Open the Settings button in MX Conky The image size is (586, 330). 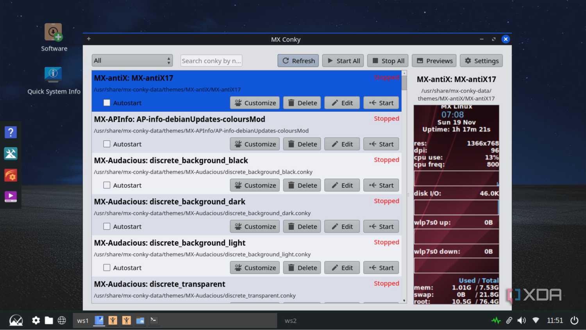coord(481,61)
